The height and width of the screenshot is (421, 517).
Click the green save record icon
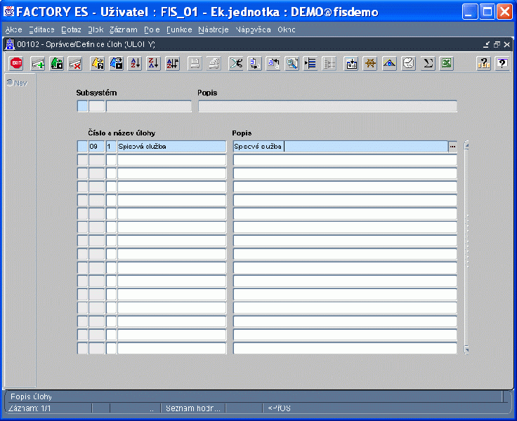pyautogui.click(x=56, y=63)
